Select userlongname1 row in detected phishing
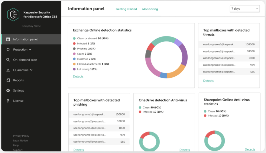 (x=99, y=114)
